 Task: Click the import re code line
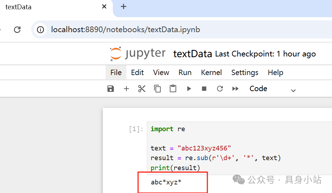(x=168, y=129)
